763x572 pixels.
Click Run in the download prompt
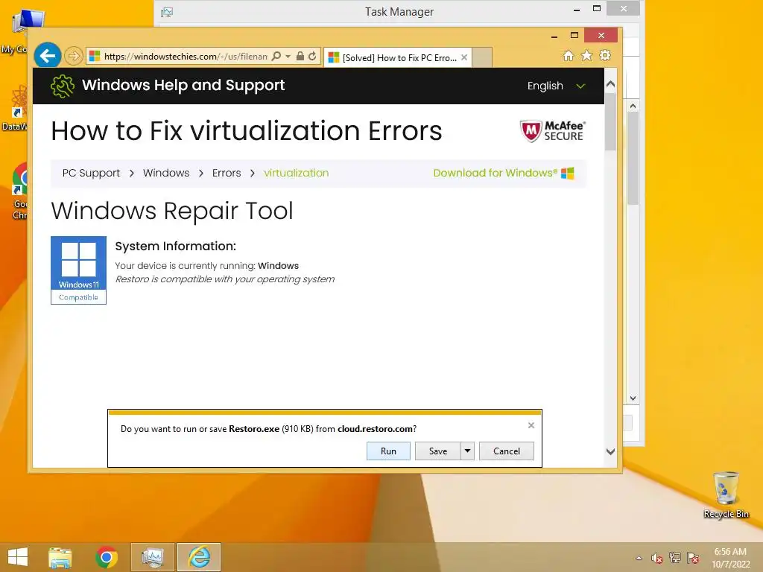pos(388,451)
